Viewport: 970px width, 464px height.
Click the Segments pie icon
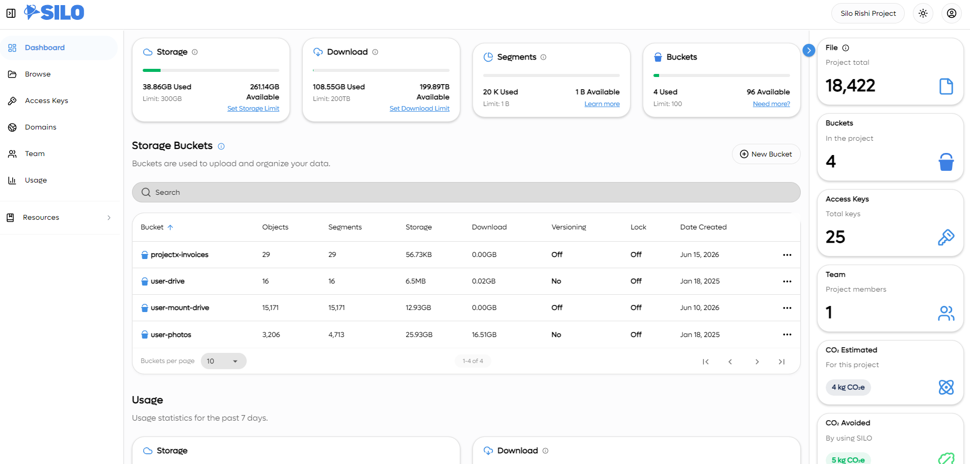click(x=488, y=57)
